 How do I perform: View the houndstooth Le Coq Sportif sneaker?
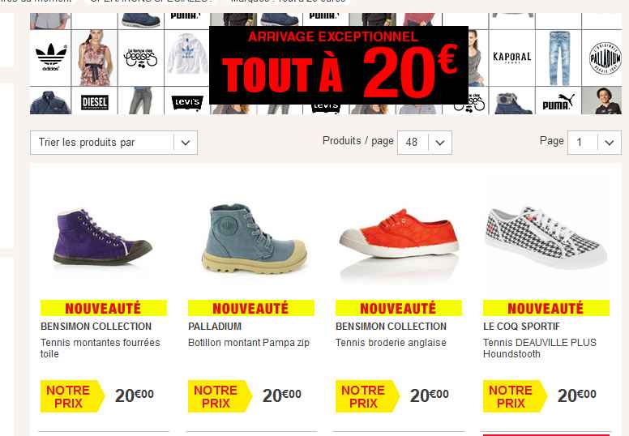[546, 237]
